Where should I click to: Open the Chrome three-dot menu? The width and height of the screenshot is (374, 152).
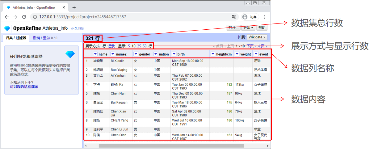tap(264, 17)
